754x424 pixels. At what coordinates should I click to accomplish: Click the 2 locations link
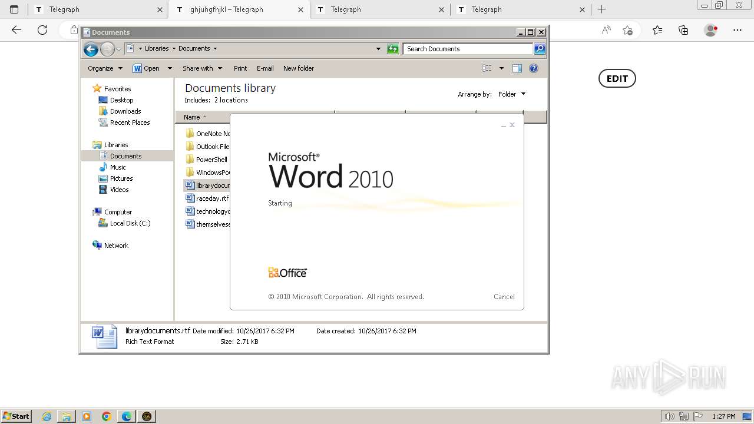[231, 100]
